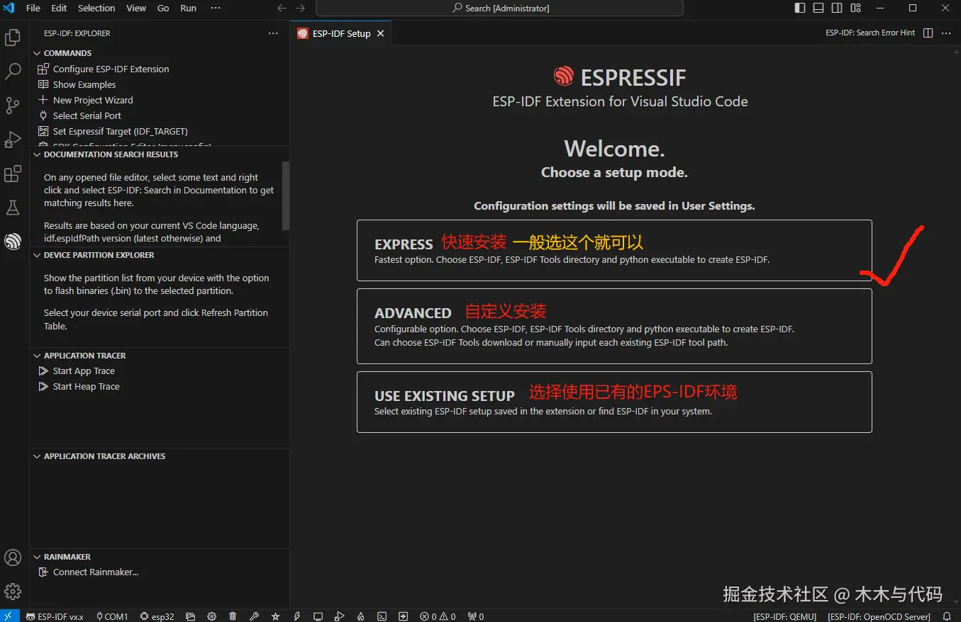Screen dimensions: 961x622
Task: Choose USE EXISTING SETUP mode
Action: click(614, 402)
